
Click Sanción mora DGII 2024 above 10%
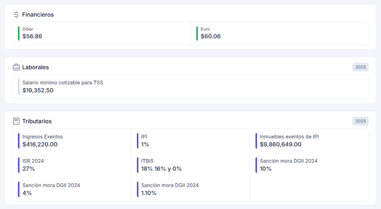click(289, 161)
